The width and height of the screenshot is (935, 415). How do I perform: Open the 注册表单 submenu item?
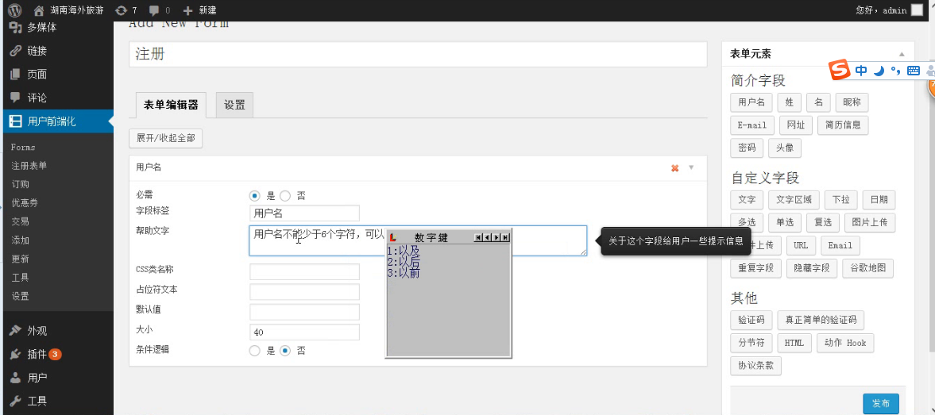pos(29,166)
